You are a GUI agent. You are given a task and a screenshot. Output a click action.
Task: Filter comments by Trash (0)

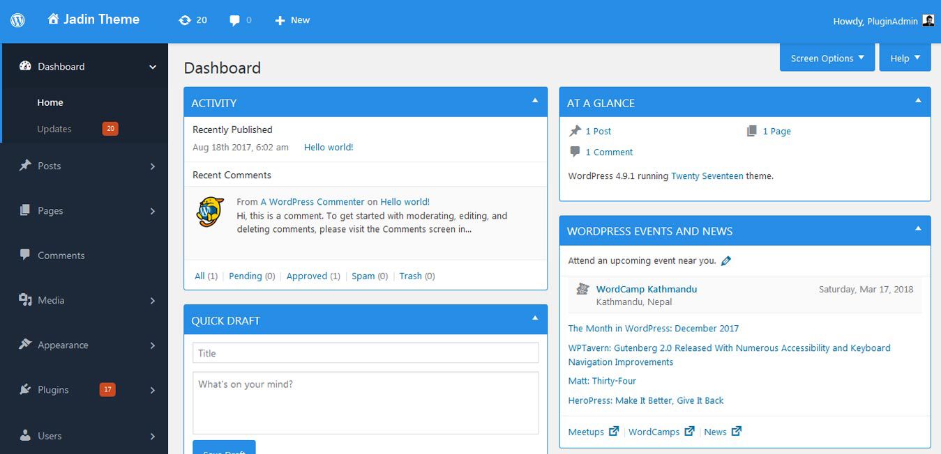coord(417,276)
